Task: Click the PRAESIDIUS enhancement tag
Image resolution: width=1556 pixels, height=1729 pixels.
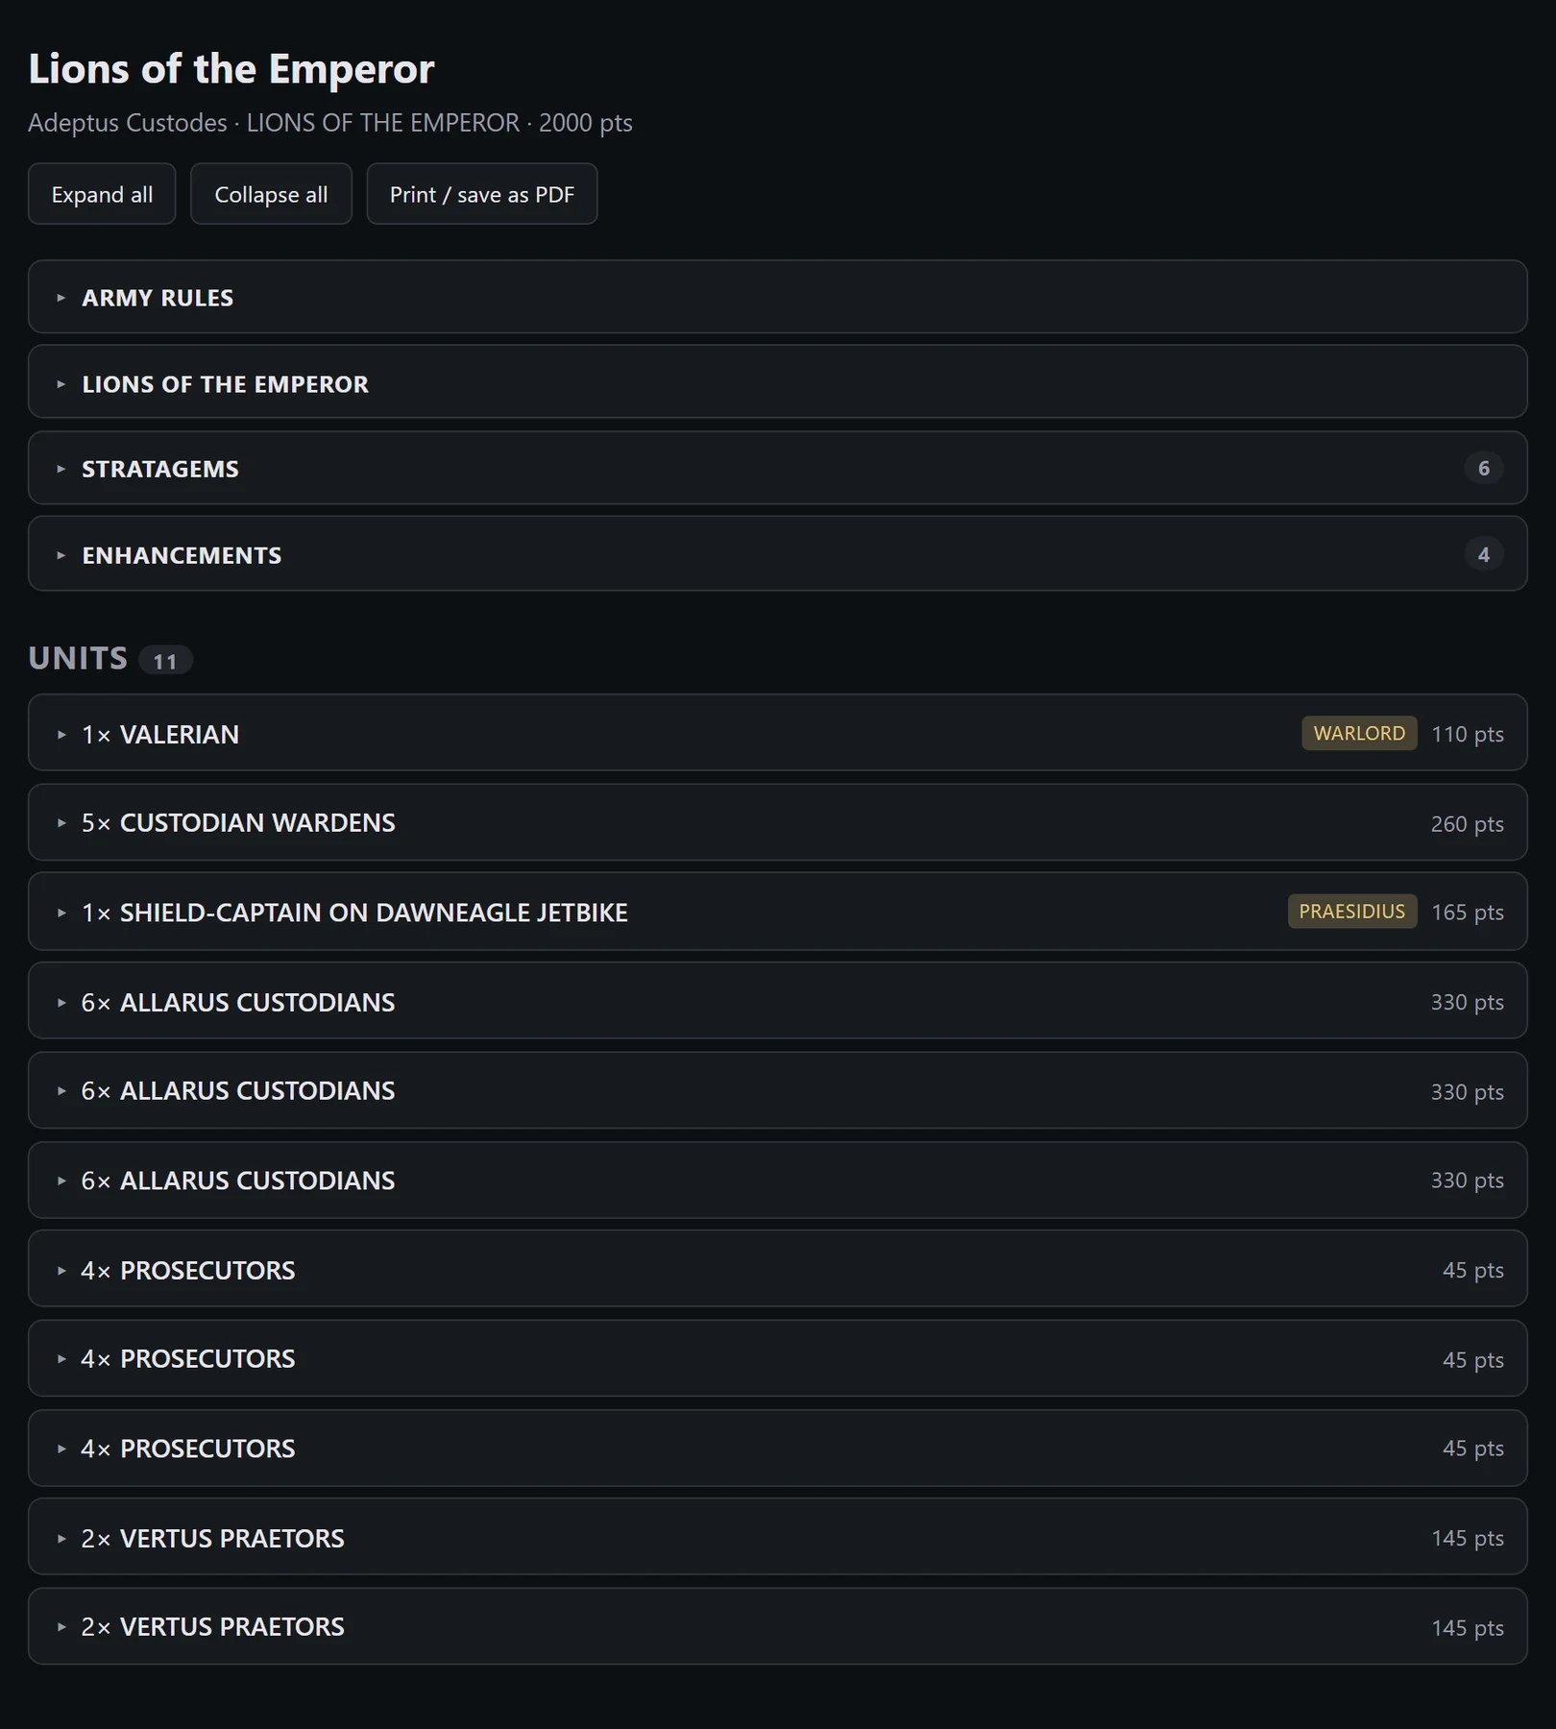Action: point(1351,912)
